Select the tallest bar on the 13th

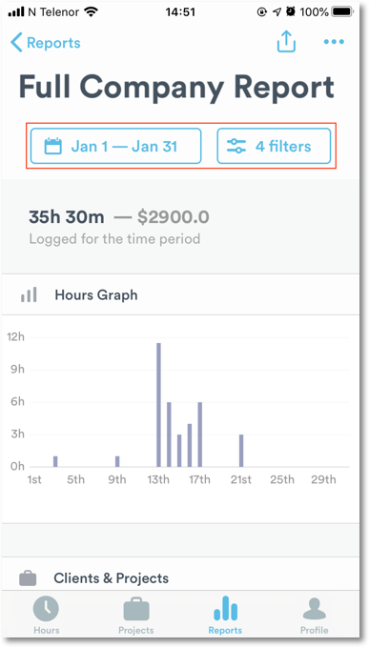pos(158,405)
